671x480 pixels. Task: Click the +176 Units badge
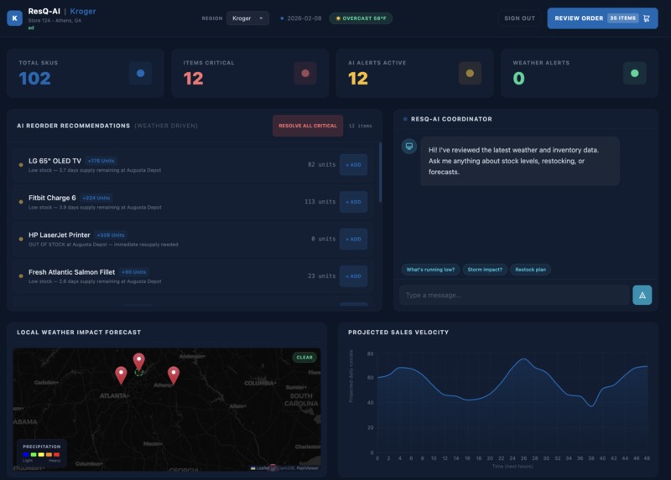pos(101,161)
